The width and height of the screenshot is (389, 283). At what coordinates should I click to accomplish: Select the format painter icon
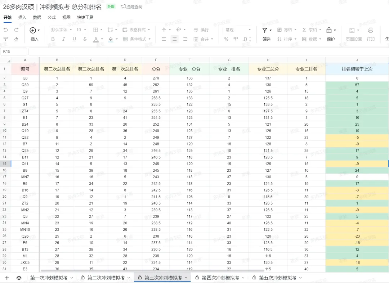click(5, 39)
